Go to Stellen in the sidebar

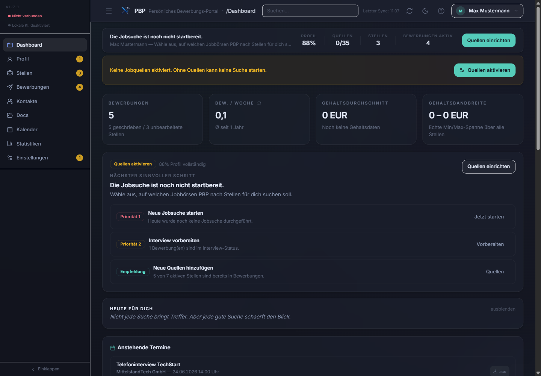(45, 73)
